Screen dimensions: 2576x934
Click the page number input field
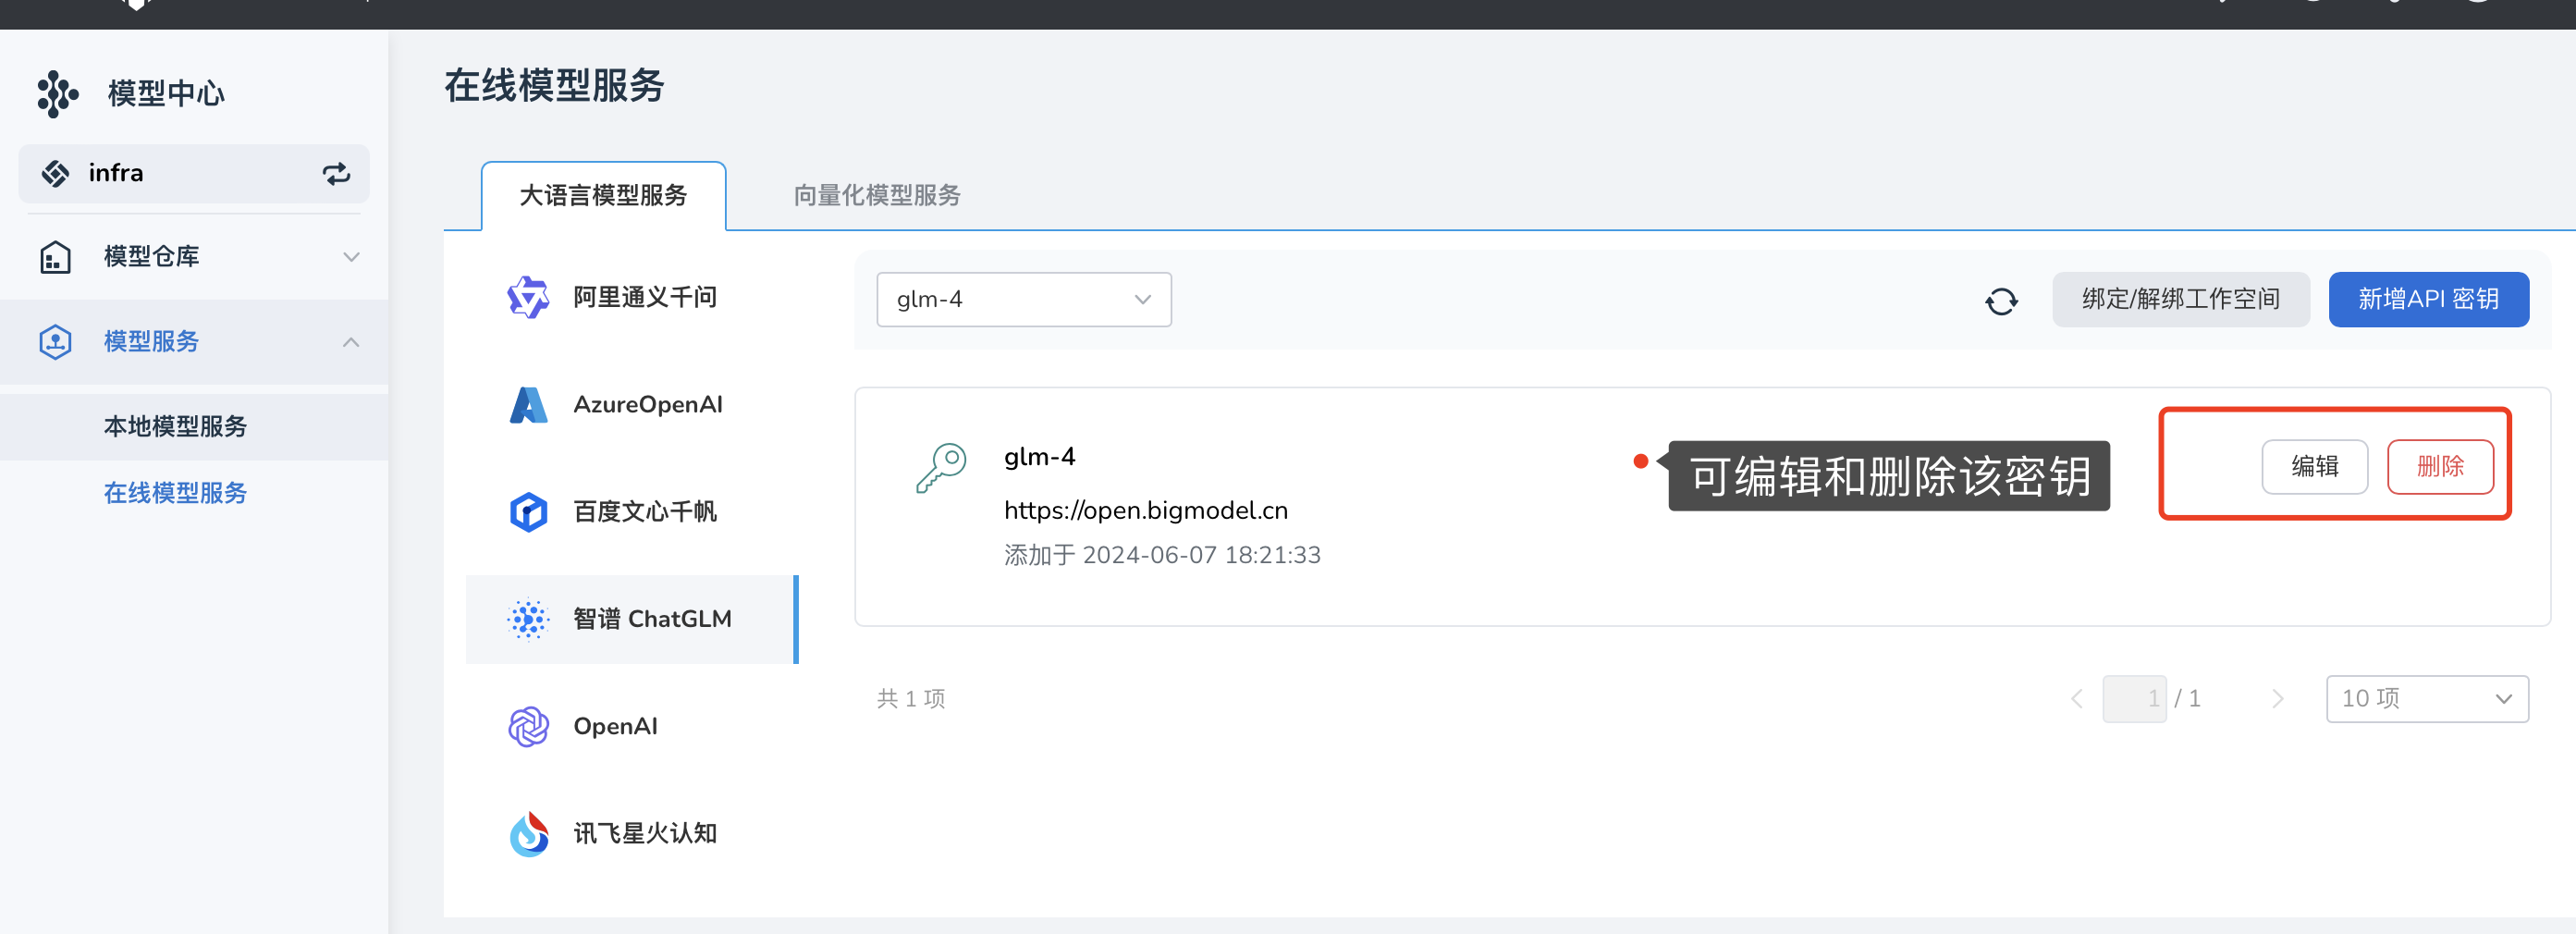(2134, 699)
